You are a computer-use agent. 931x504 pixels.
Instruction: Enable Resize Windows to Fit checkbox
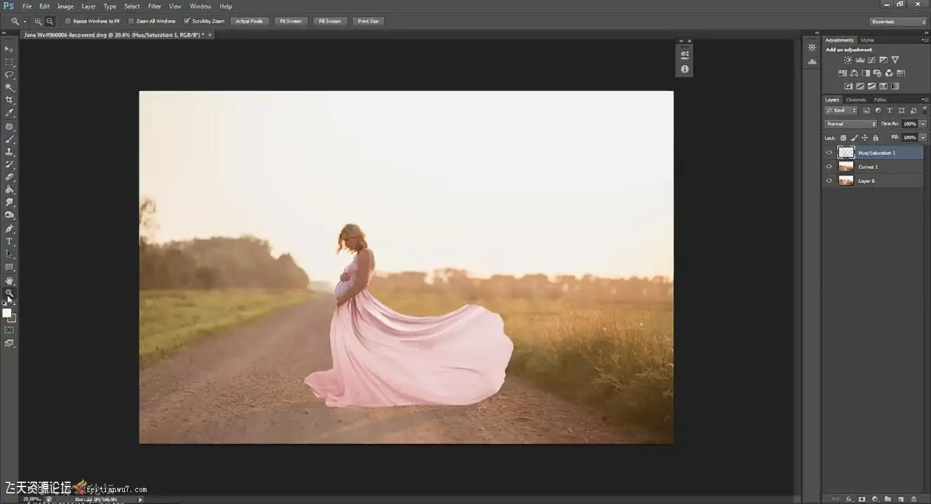(68, 21)
